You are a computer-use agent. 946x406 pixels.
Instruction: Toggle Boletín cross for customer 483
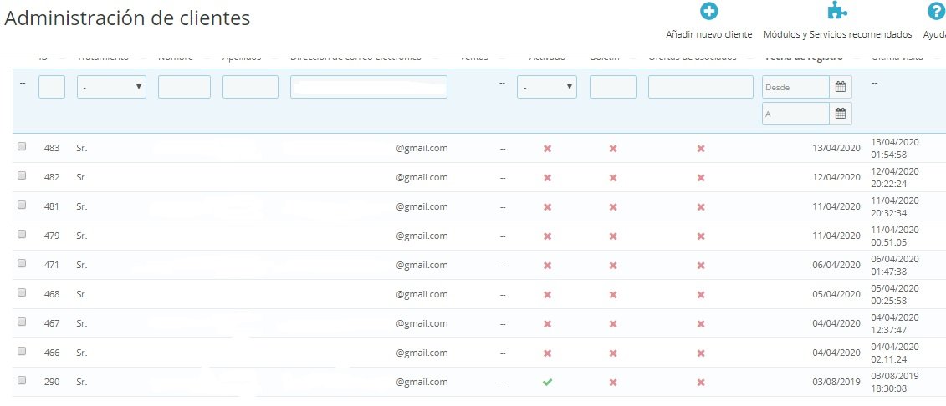pyautogui.click(x=613, y=148)
